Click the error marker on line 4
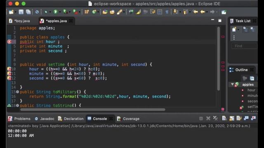The image size is (264, 148). [x=9, y=42]
